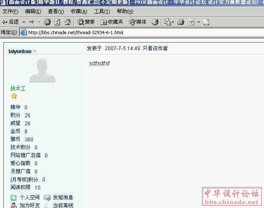Stop page loading with Stop icon

(47, 22)
